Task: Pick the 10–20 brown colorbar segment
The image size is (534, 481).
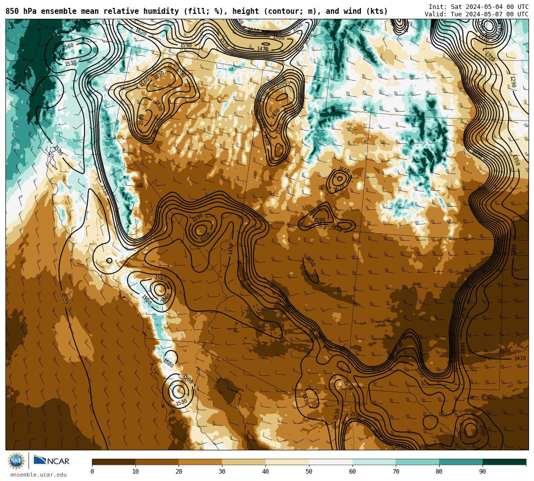Action: 157,462
